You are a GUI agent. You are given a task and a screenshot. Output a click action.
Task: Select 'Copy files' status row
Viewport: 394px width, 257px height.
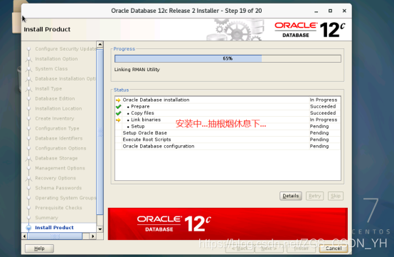point(228,113)
